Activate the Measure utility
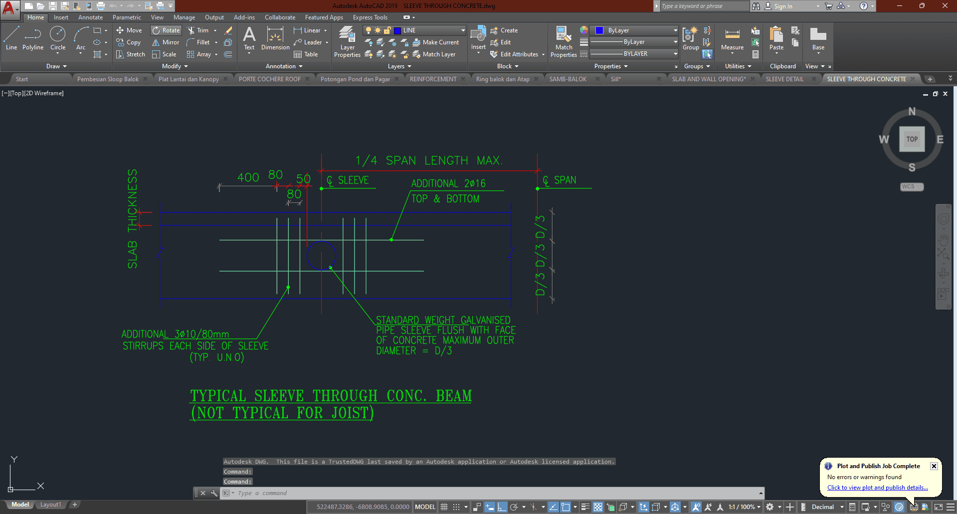Image resolution: width=957 pixels, height=514 pixels. click(x=732, y=39)
